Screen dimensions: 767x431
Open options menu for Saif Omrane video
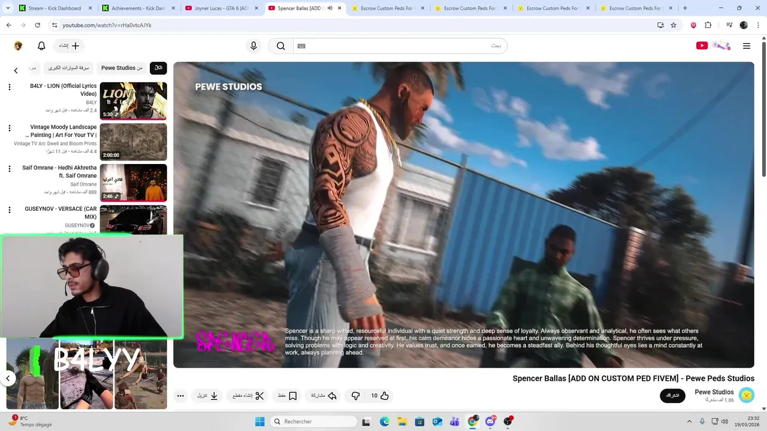tap(9, 169)
